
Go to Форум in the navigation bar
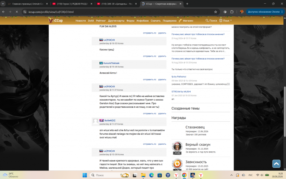[x=130, y=21]
